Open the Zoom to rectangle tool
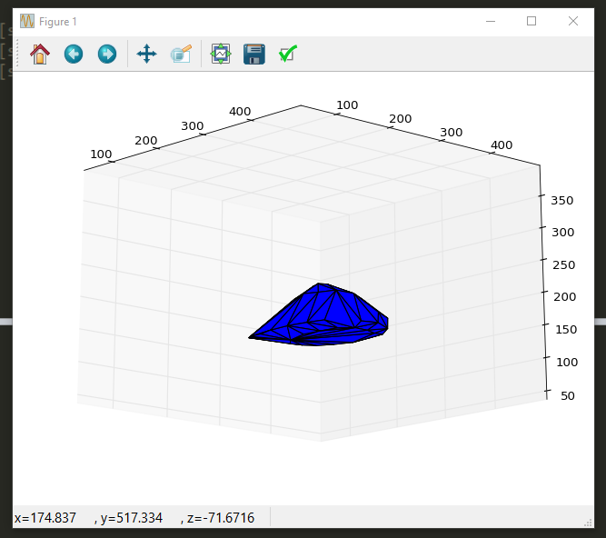606x538 pixels. (x=181, y=54)
